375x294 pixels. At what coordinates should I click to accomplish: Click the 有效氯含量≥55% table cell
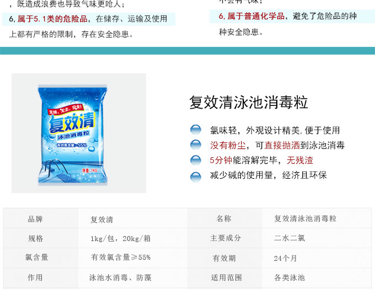click(x=121, y=258)
